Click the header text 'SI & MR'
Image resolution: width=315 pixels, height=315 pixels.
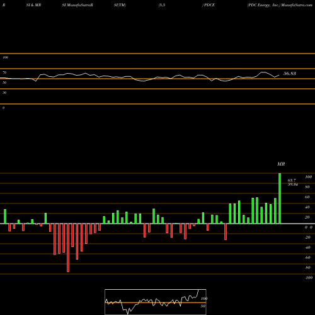33,5
